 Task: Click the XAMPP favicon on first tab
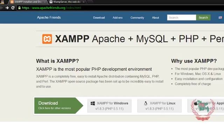pyautogui.click(x=12, y=2)
